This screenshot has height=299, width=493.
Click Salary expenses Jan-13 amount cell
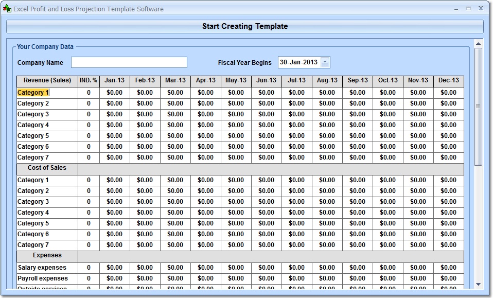pos(114,268)
